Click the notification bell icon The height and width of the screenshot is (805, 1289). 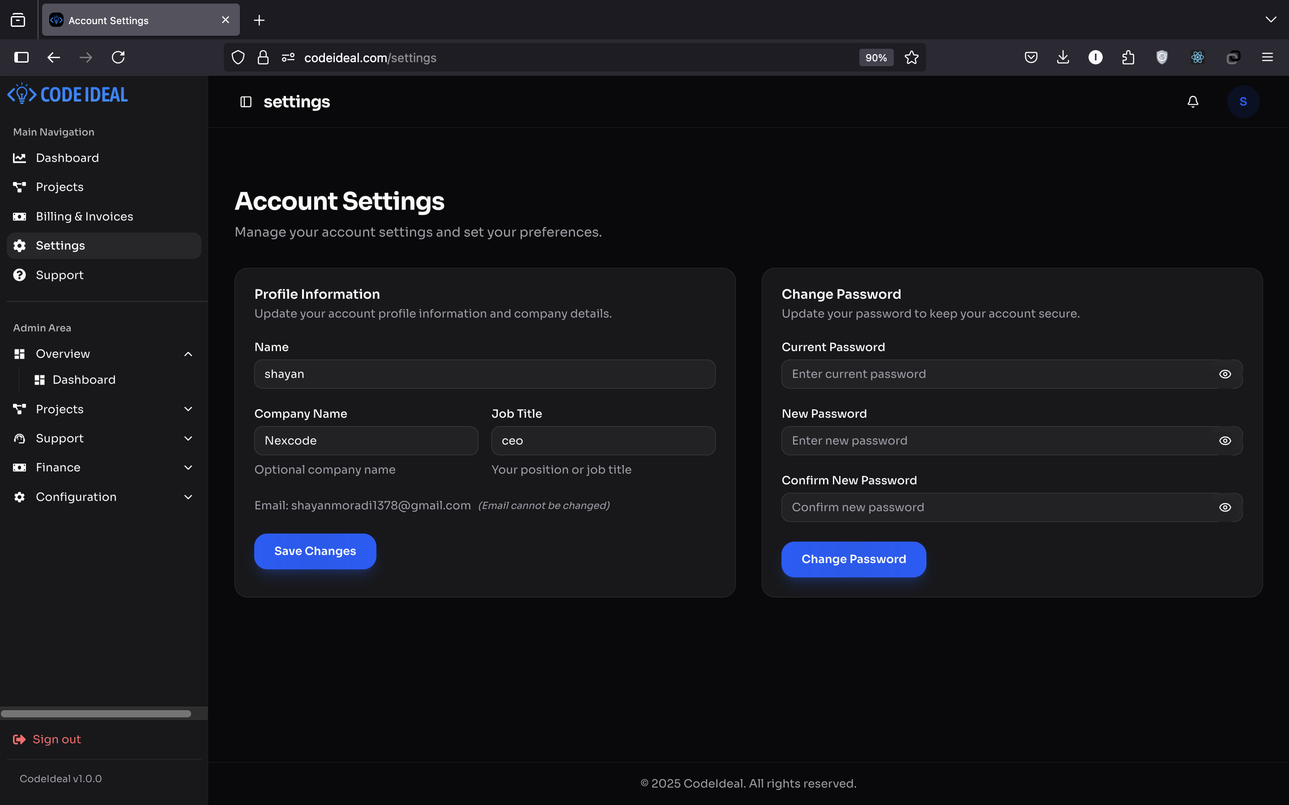(x=1193, y=102)
